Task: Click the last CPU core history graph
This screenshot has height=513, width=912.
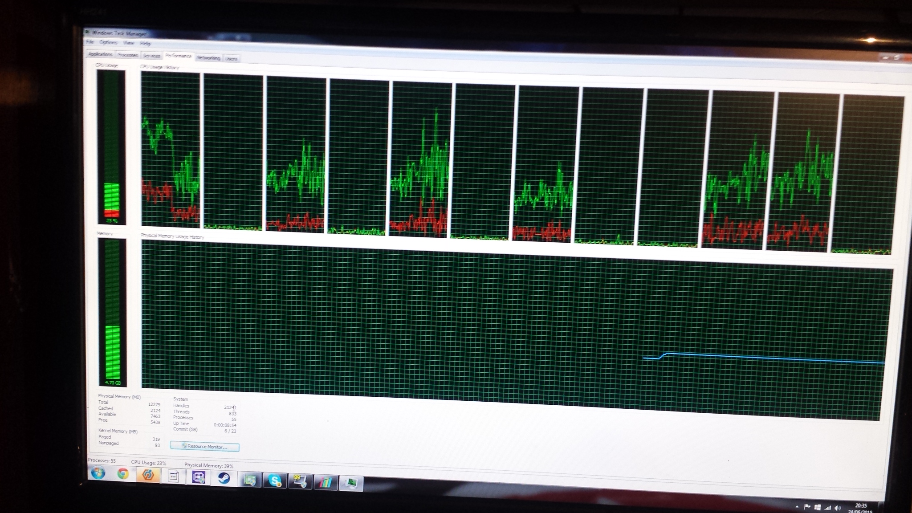Action: click(868, 175)
